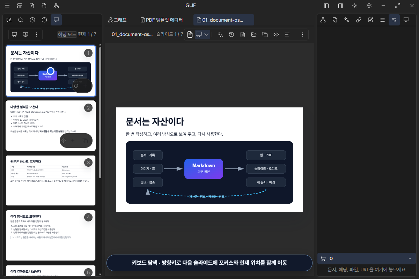
Task: Select slide 1 thumbnail 문서는 자산이다
Action: click(x=51, y=71)
